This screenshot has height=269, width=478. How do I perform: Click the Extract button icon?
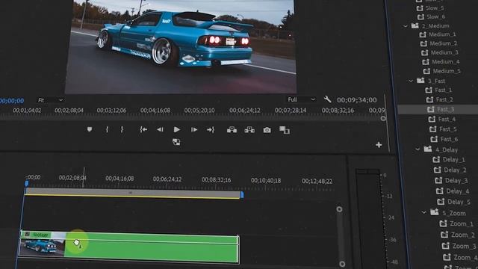coord(249,130)
